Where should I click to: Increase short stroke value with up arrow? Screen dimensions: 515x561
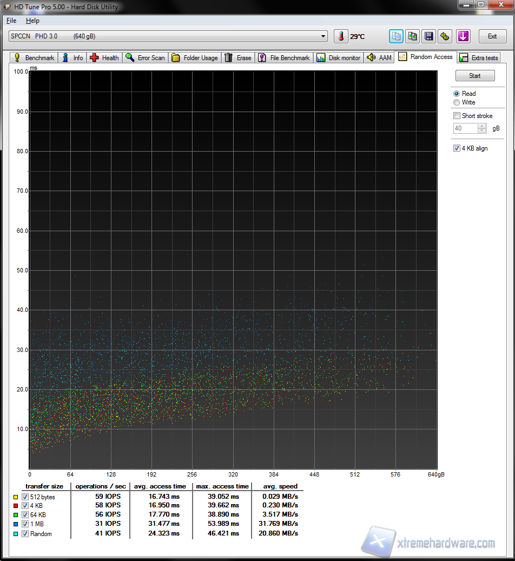[x=481, y=126]
